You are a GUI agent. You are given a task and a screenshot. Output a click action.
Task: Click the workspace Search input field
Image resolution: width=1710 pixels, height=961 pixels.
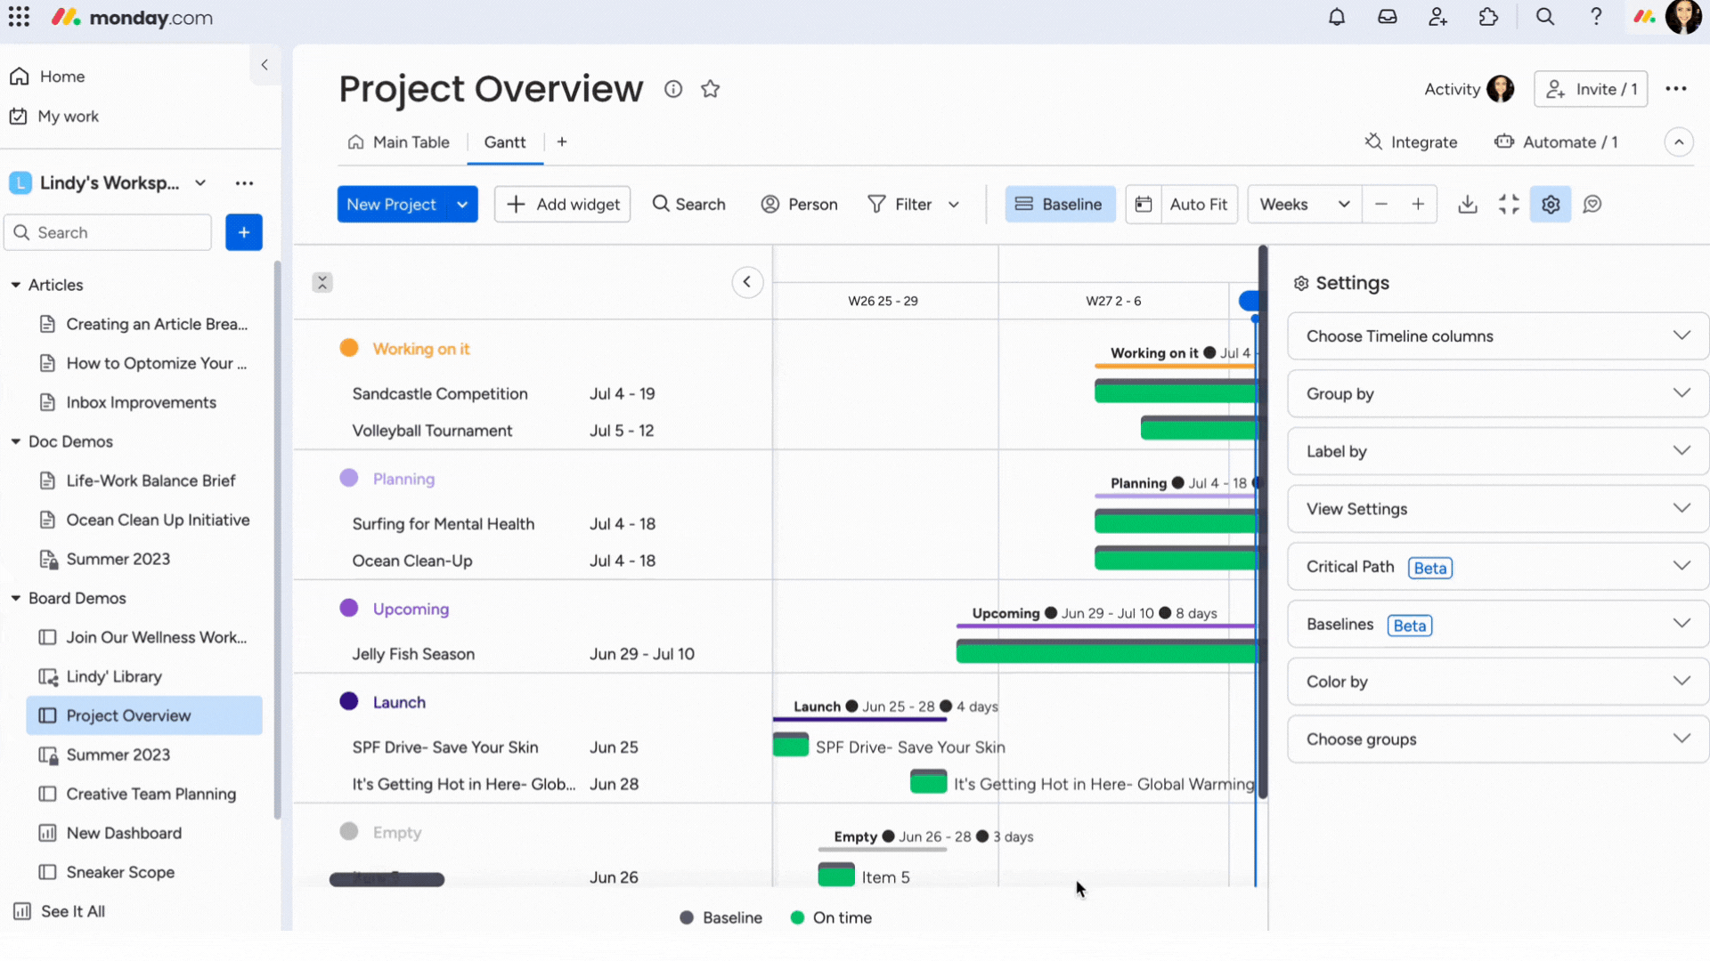107,232
